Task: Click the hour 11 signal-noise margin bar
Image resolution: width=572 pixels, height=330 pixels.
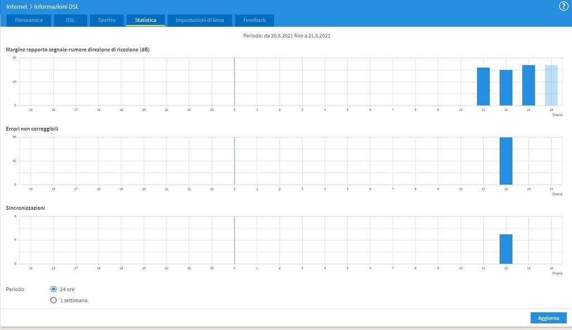Action: point(483,87)
